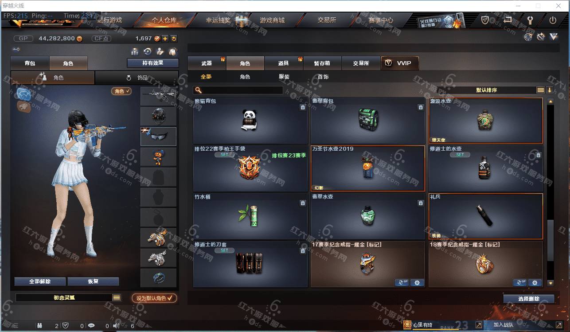Viewport: 570px width, 332px height.
Task: Expand sort options with list icon
Action: [541, 90]
